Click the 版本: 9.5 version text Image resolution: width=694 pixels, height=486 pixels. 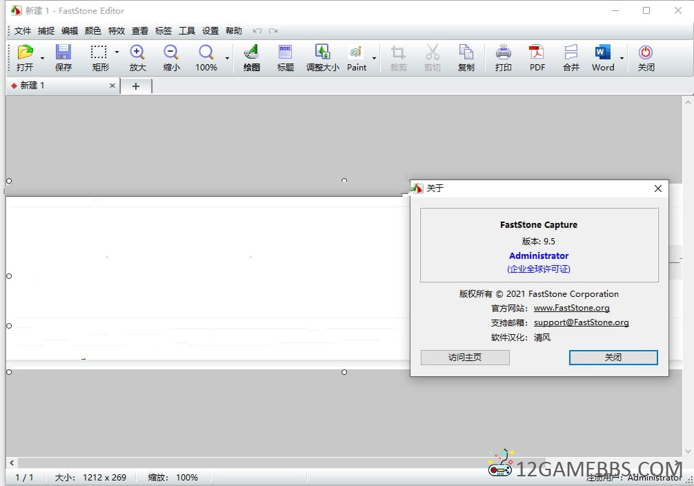pyautogui.click(x=539, y=242)
